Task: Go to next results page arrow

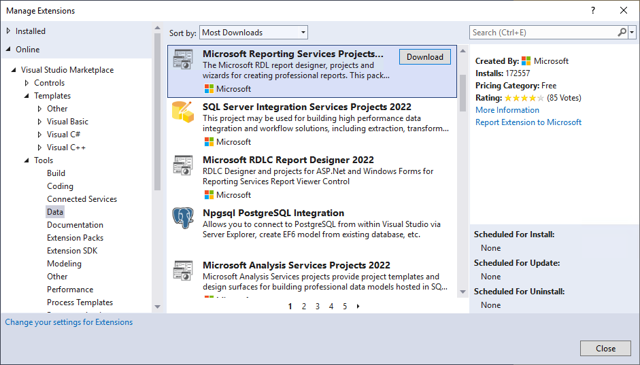Action: coord(358,307)
